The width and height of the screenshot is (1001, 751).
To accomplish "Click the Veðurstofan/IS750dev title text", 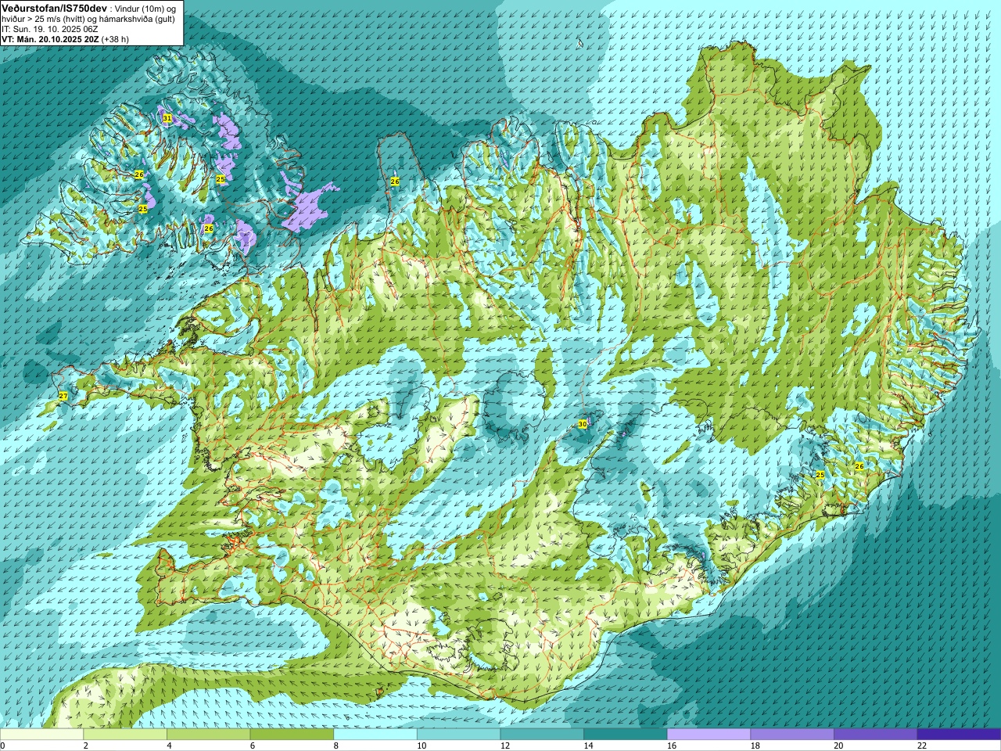I will (55, 7).
